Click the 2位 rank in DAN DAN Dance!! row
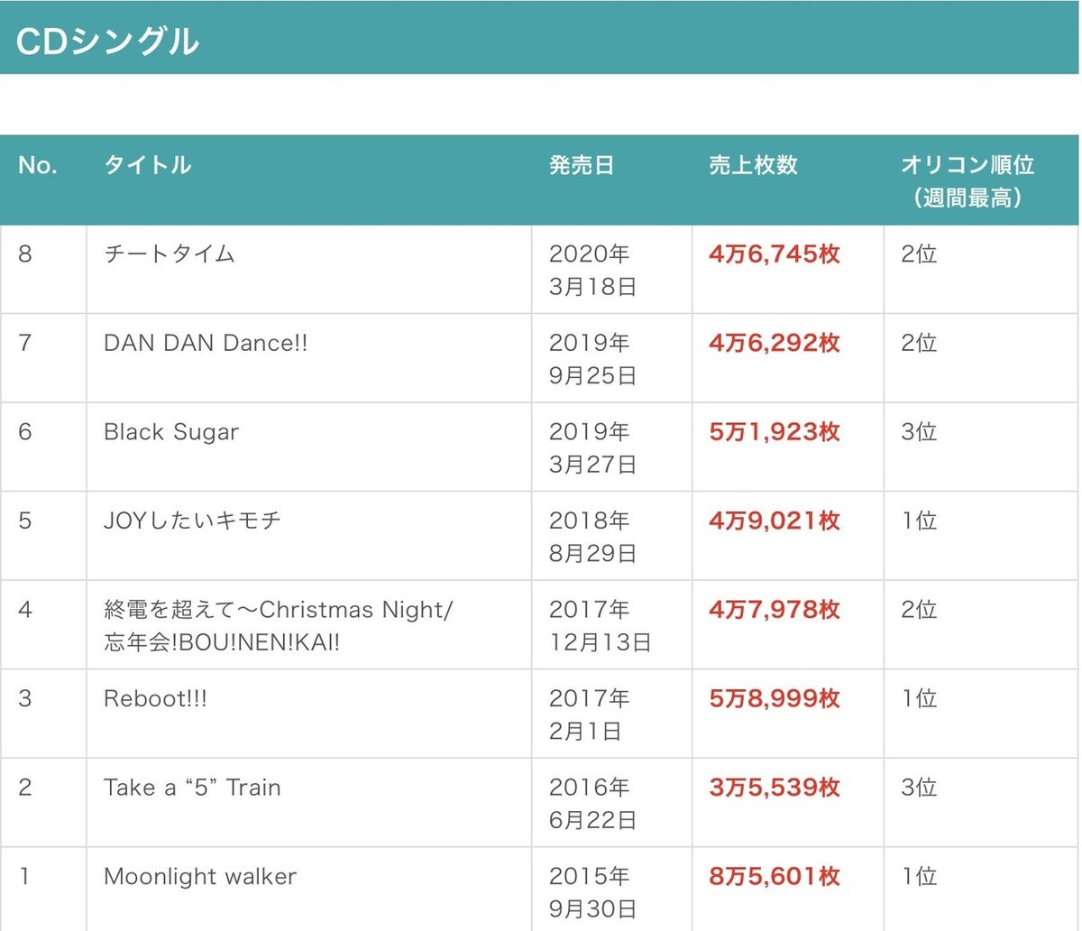 pyautogui.click(x=919, y=343)
